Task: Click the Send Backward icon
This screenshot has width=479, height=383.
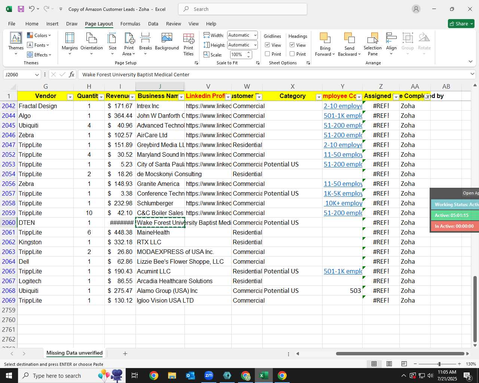Action: [x=349, y=38]
